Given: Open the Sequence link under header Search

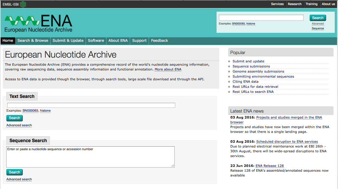Looking at the screenshot, I should [x=318, y=28].
